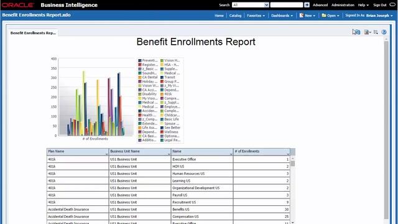
Task: Click the Compensation US cell
Action: [202, 217]
